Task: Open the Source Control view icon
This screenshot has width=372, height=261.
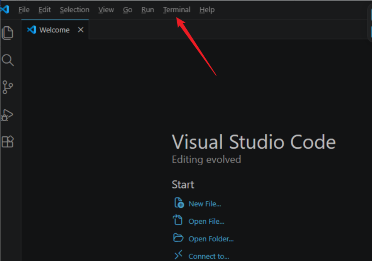Action: click(8, 87)
